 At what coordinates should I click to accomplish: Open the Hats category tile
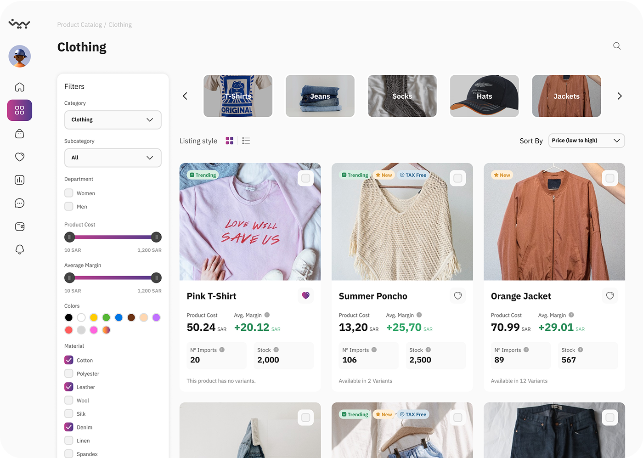coord(485,96)
